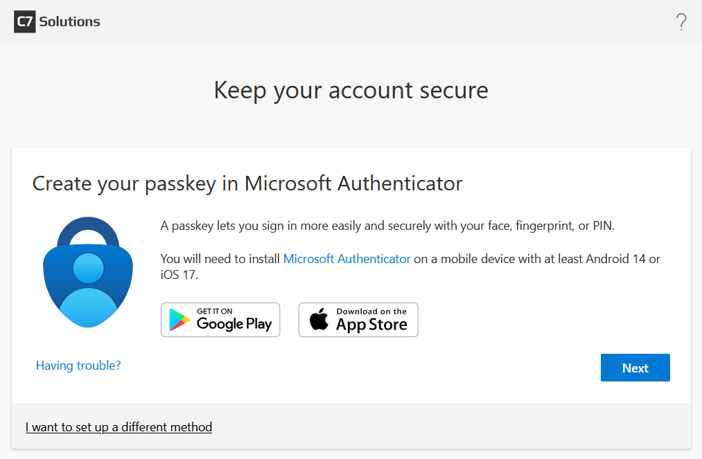Click the Apple logo on the App Store badge
702x459 pixels.
pyautogui.click(x=319, y=321)
